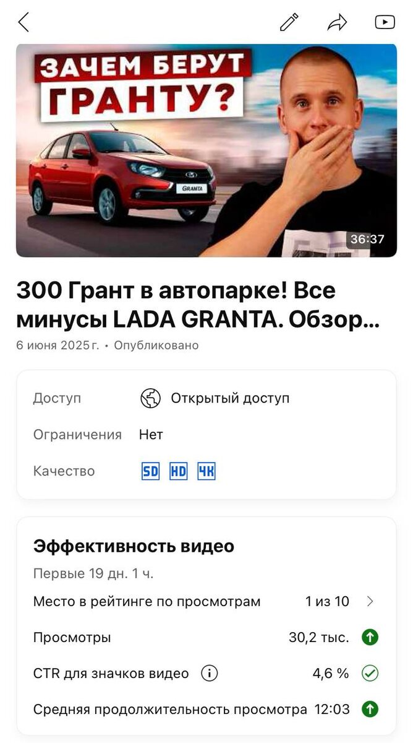Select the SD quality badge
The image size is (413, 743).
point(150,471)
